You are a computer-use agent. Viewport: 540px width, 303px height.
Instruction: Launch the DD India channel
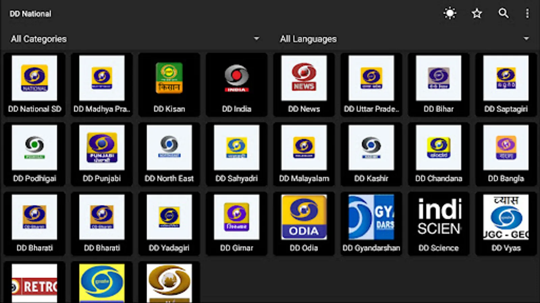pyautogui.click(x=237, y=85)
